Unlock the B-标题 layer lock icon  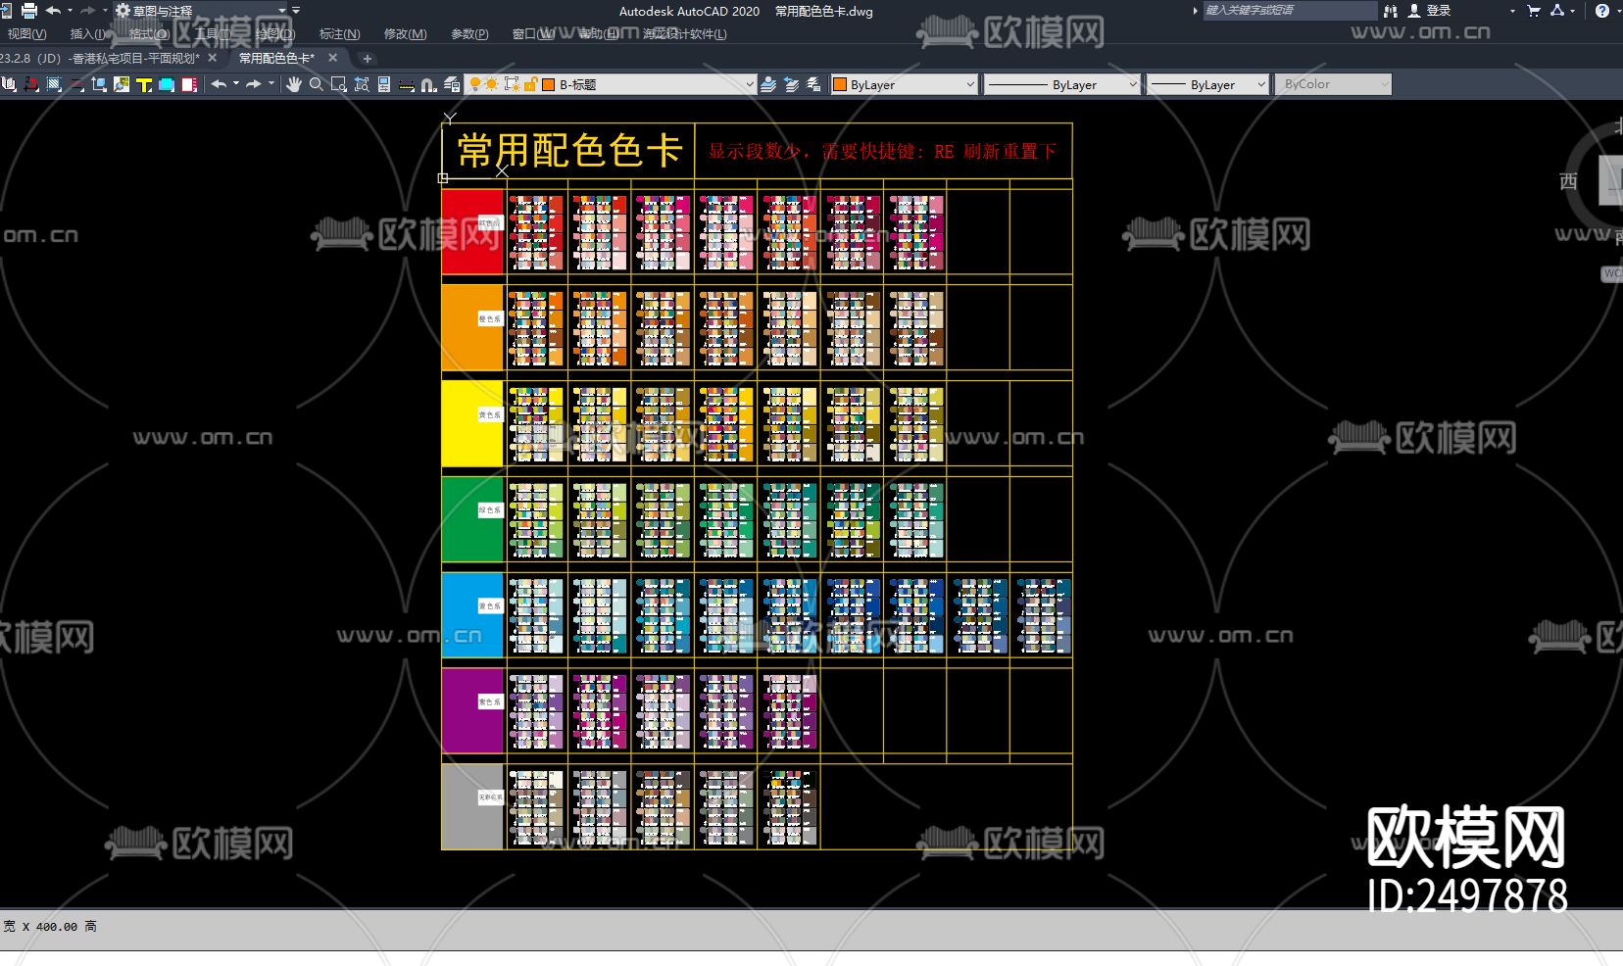(530, 84)
